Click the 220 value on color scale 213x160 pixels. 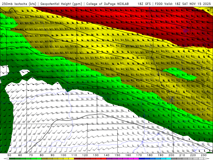pyautogui.click(x=193, y=155)
